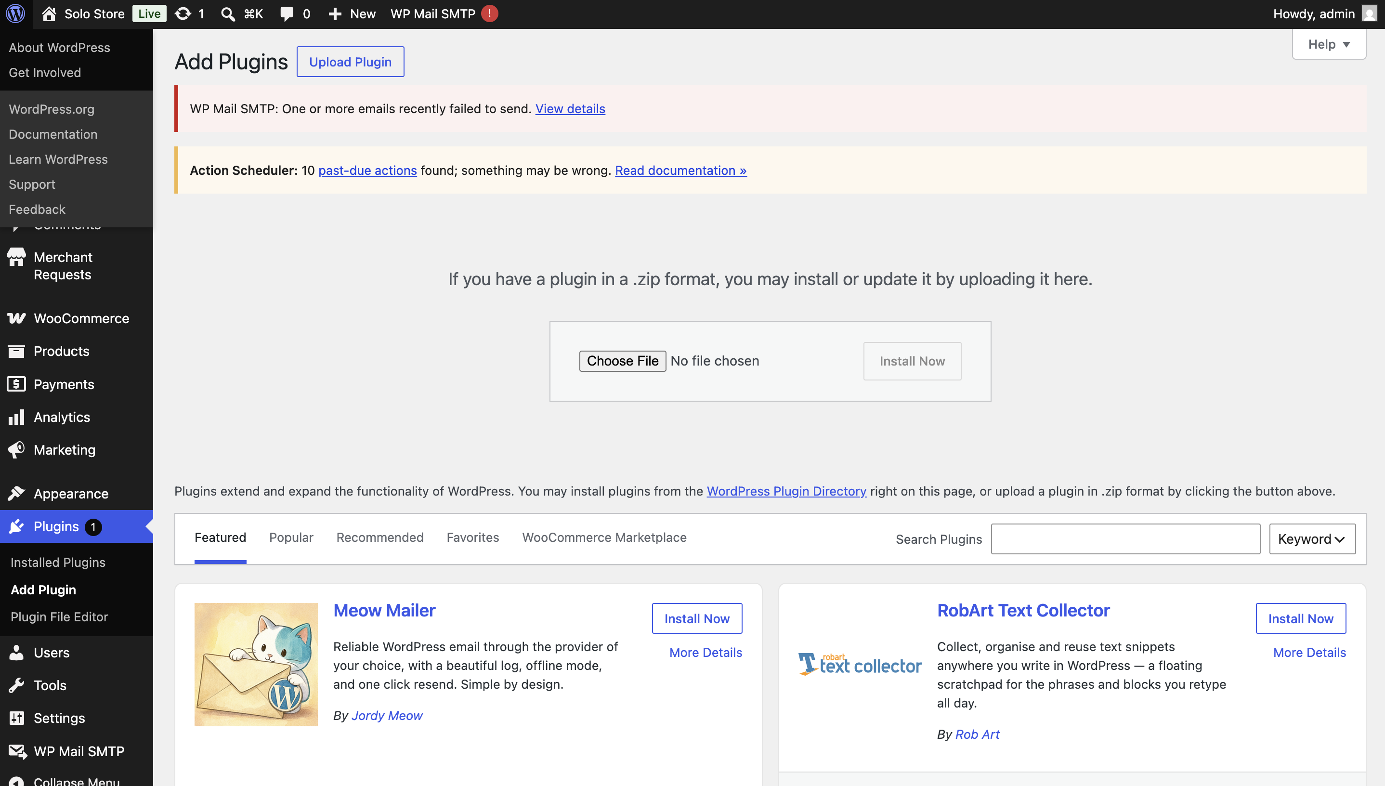The image size is (1385, 786).
Task: Click the admin avatar icon
Action: pos(1369,13)
